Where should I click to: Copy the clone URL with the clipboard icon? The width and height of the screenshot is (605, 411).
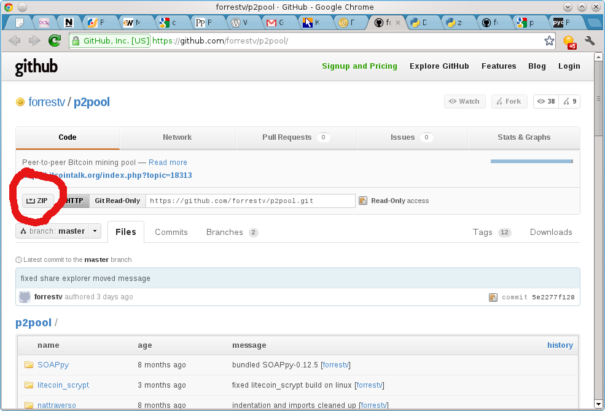[362, 201]
